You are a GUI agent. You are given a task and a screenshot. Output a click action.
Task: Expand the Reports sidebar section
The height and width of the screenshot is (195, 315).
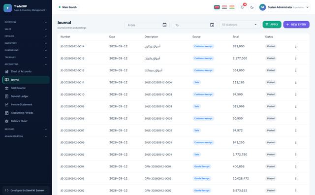tap(26, 130)
